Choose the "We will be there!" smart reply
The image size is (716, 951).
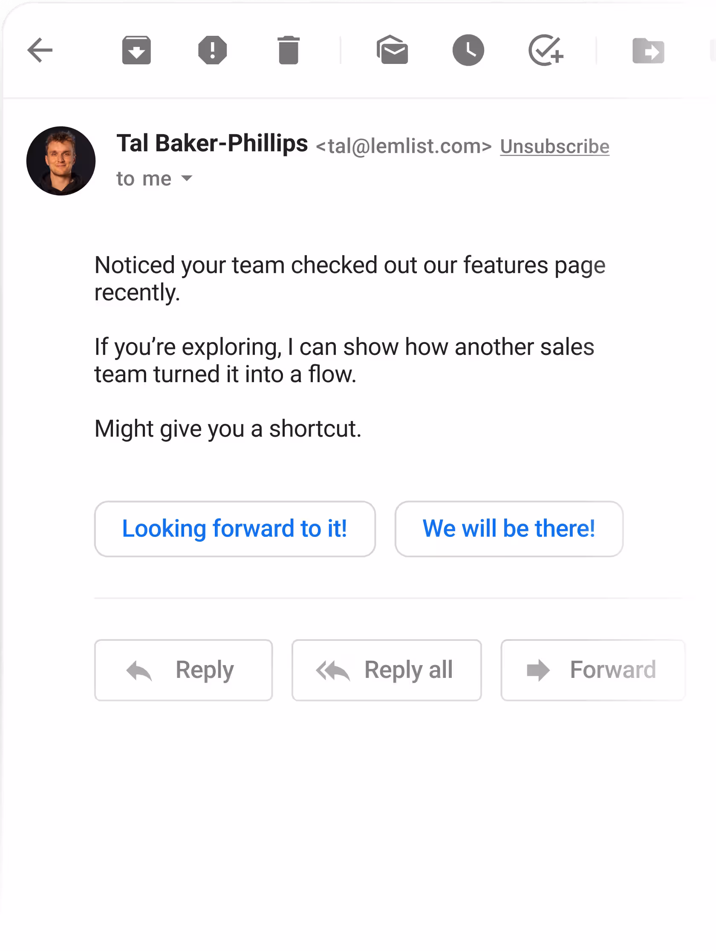(509, 528)
